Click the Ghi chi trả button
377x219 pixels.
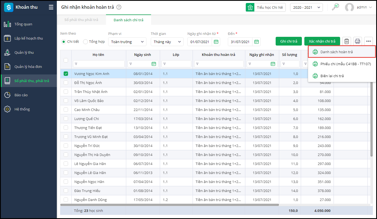288,41
